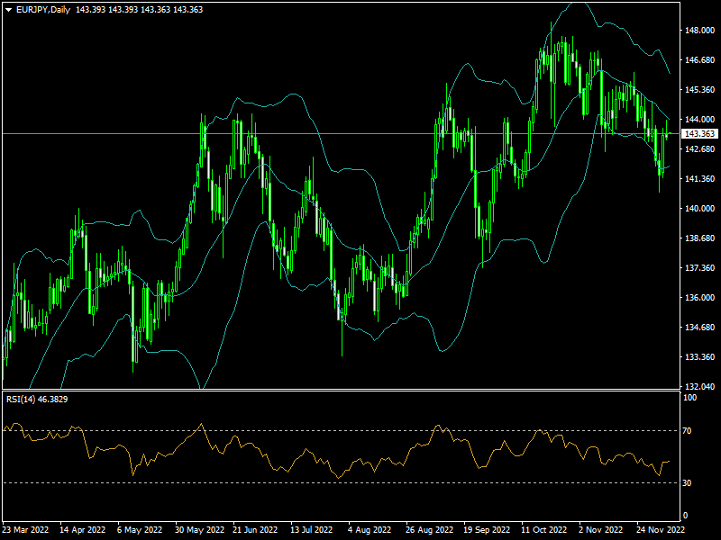Click the 146.680 price scale label
The width and height of the screenshot is (721, 540).
pos(699,60)
